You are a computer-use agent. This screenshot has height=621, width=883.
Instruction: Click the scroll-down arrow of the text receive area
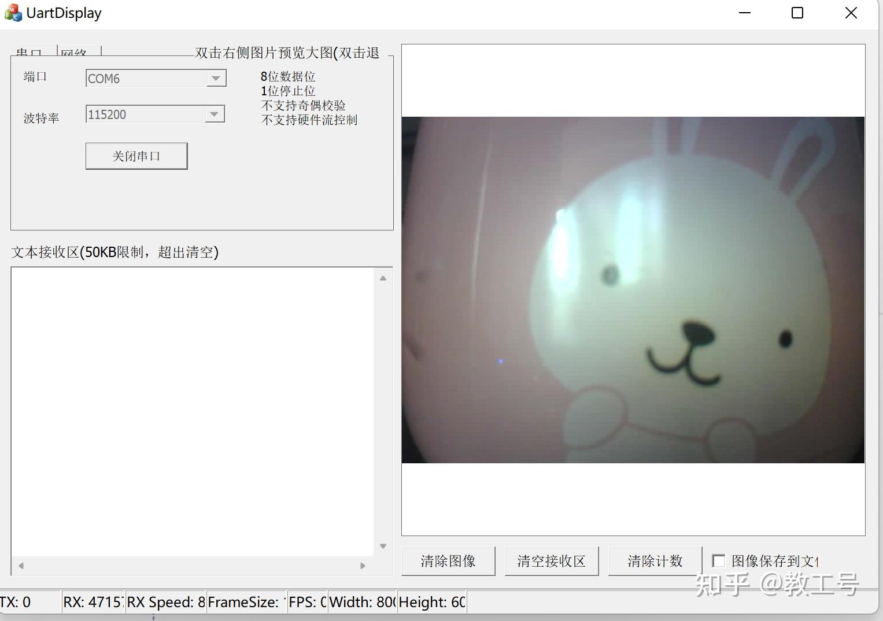383,545
